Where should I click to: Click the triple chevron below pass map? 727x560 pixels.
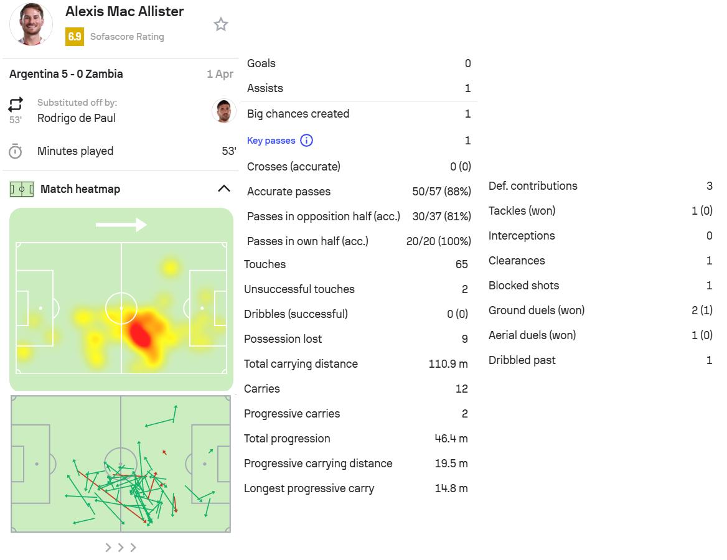121,548
